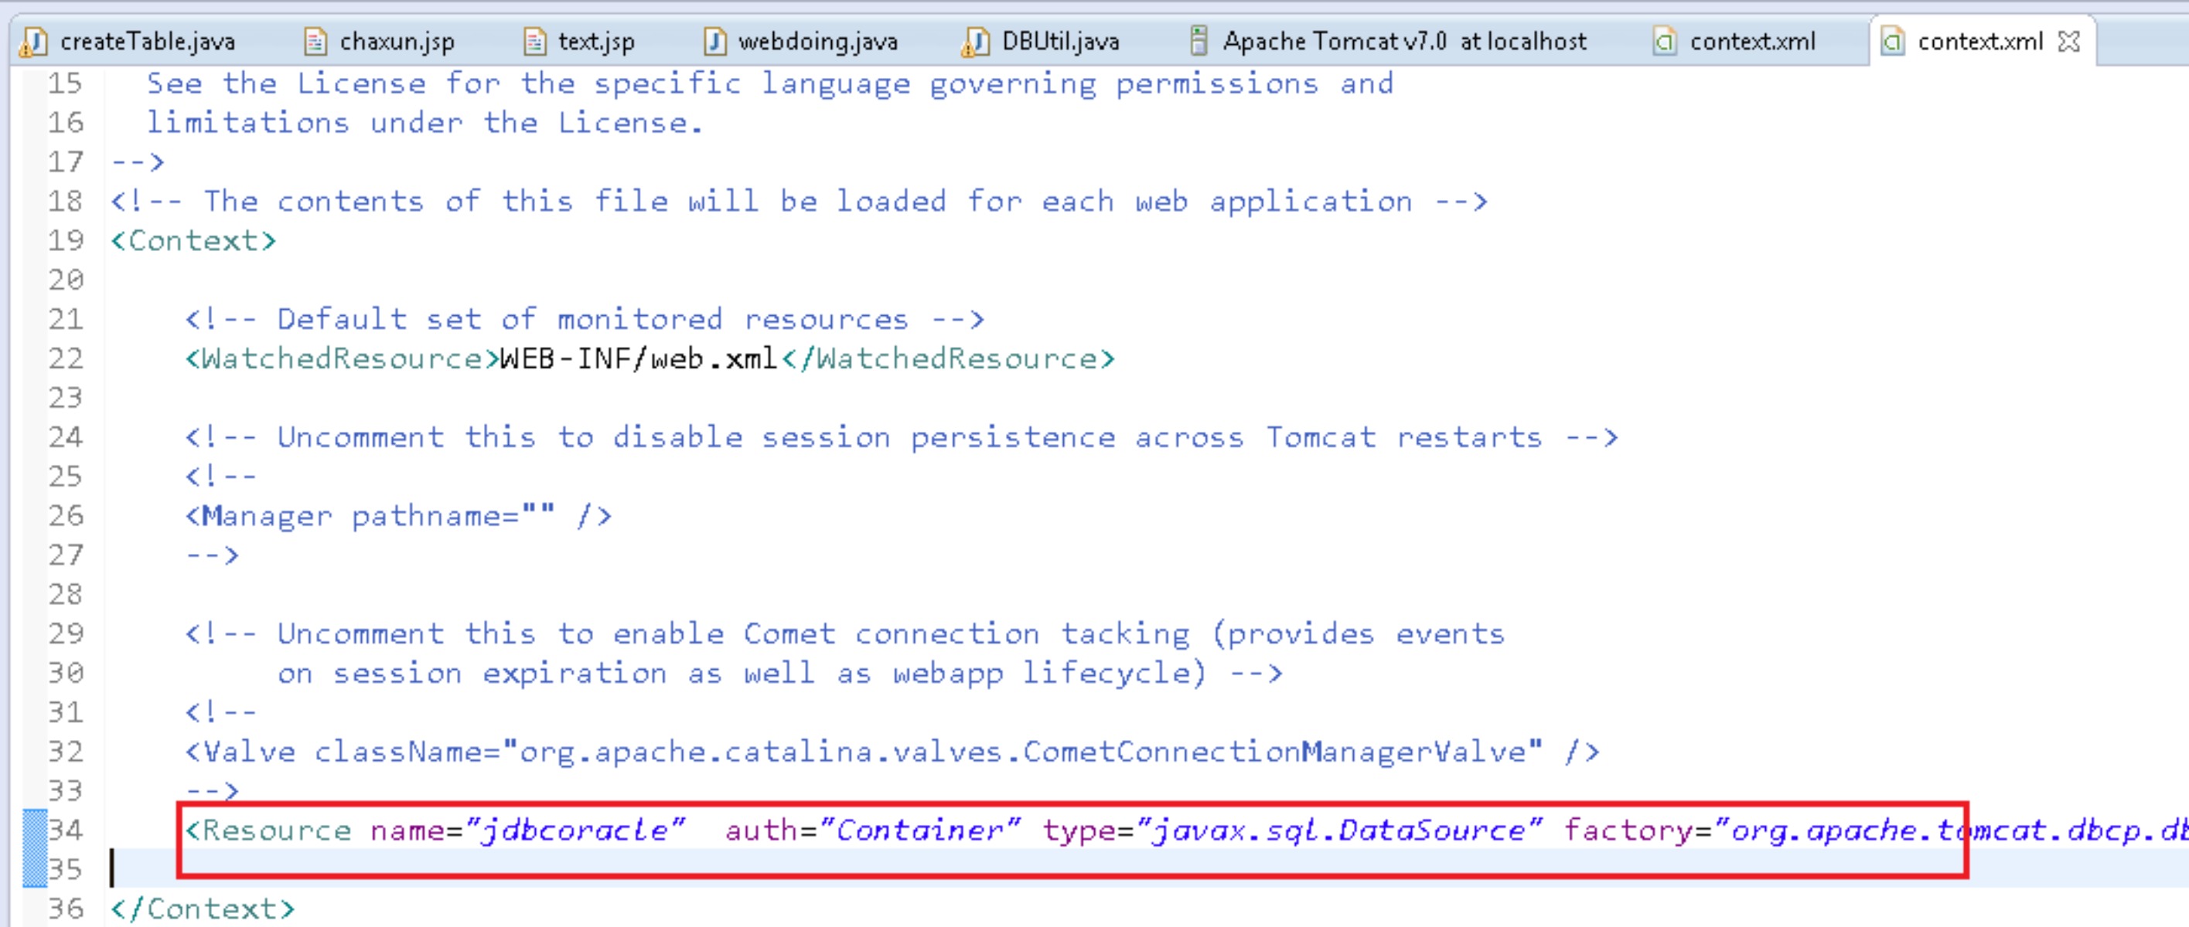Click the inactive context.xml file icon

tap(1664, 41)
